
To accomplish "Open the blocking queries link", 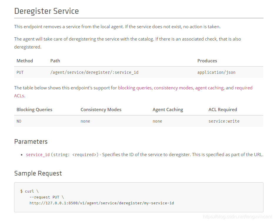I will (135, 88).
